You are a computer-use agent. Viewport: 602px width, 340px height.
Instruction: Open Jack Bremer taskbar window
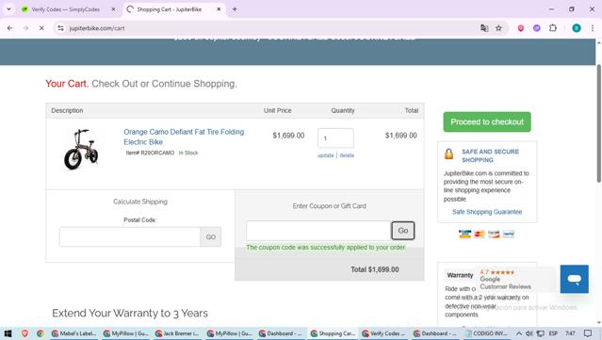(177, 333)
